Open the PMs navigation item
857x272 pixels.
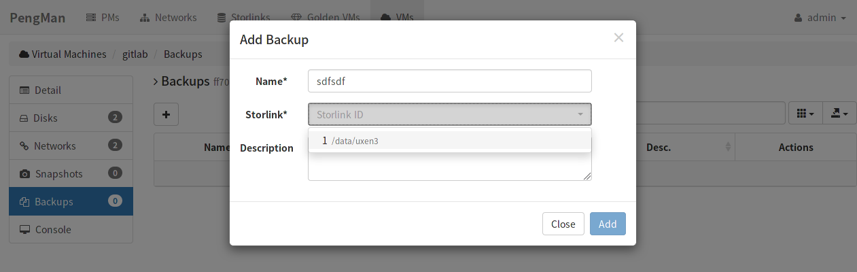tap(103, 17)
